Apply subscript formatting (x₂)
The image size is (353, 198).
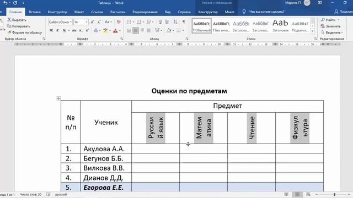tap(81, 30)
